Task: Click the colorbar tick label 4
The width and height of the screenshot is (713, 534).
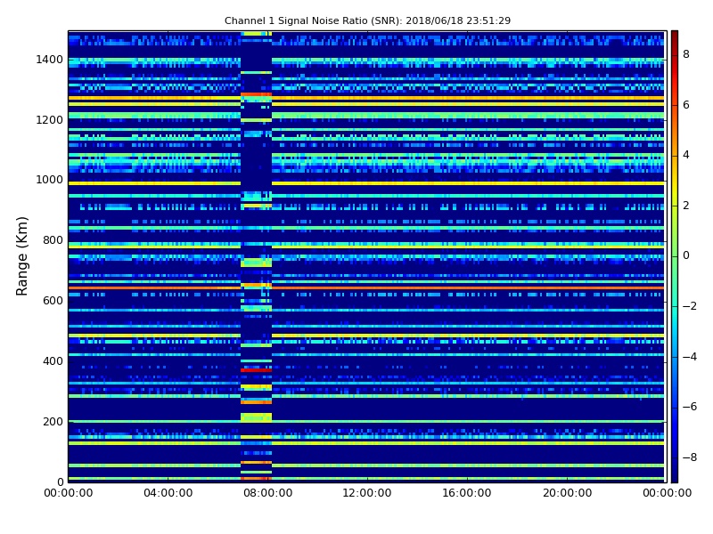Action: click(686, 155)
